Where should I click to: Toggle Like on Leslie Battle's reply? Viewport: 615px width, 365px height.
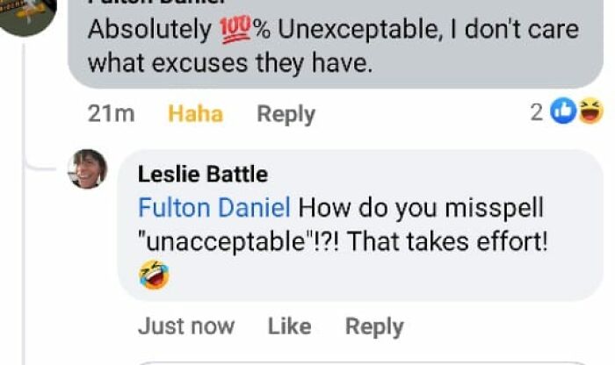(289, 326)
